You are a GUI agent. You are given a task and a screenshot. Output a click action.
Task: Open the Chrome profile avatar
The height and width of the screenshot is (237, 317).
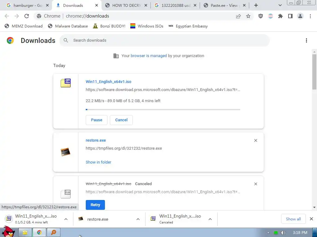click(x=300, y=16)
